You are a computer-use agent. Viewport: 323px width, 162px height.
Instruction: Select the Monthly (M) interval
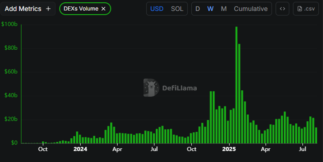(x=224, y=9)
